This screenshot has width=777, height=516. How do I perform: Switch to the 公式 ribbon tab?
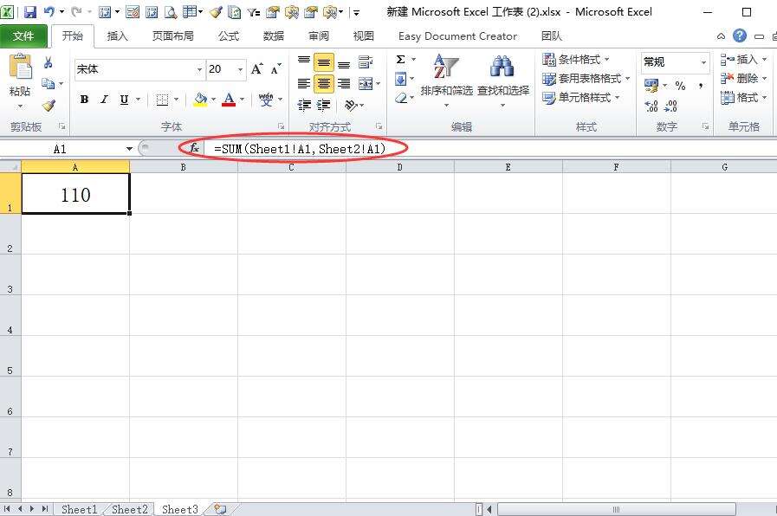(229, 36)
